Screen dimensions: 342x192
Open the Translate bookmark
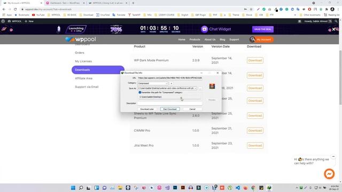pyautogui.click(x=119, y=15)
